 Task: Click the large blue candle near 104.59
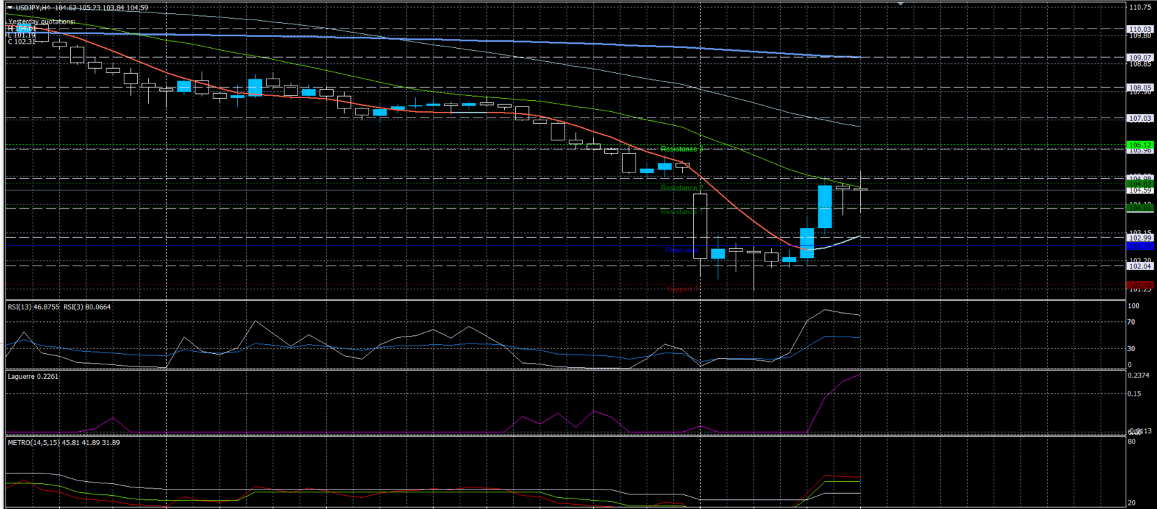825,207
